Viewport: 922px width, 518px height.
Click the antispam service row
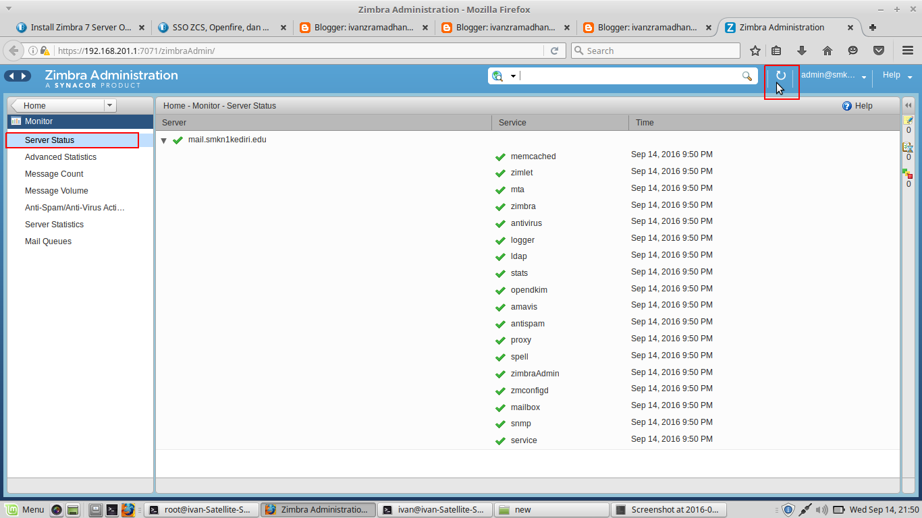coord(527,324)
